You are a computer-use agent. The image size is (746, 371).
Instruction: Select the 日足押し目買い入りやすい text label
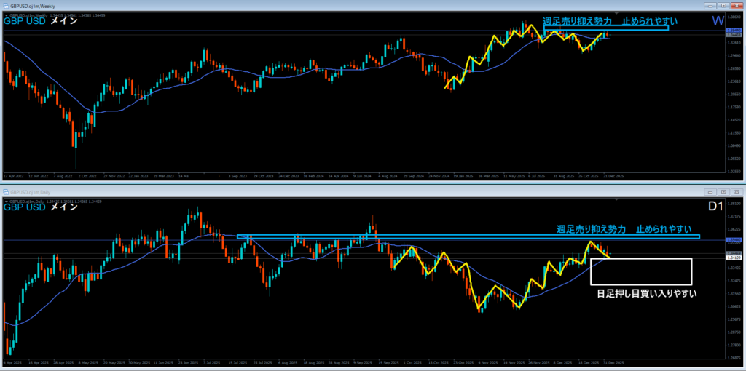[643, 294]
